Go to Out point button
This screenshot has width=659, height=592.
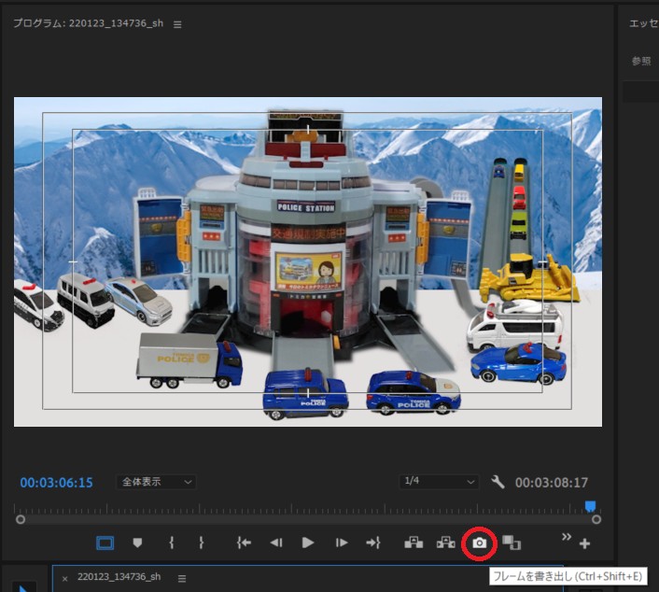(x=373, y=543)
